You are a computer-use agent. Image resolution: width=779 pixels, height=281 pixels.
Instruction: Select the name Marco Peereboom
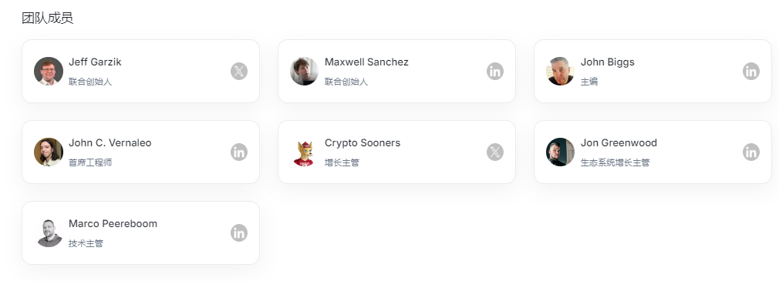(x=113, y=223)
